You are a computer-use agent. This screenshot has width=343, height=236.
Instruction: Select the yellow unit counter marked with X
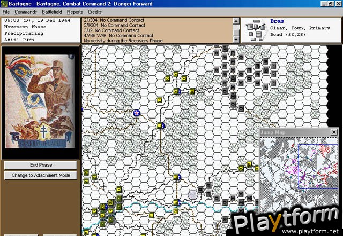pyautogui.click(x=168, y=78)
